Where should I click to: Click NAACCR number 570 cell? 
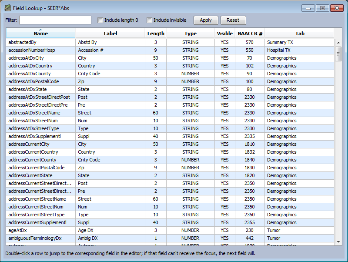[x=250, y=42]
